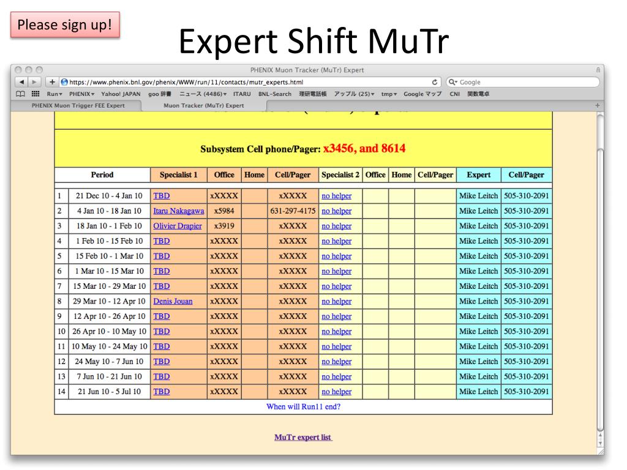Viewport: 627px width, 470px height.
Task: Click no helper link in row 14
Action: (337, 392)
